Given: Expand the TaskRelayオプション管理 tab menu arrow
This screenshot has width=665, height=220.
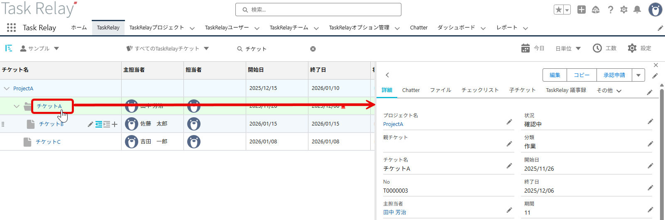Looking at the screenshot, I should pos(397,28).
